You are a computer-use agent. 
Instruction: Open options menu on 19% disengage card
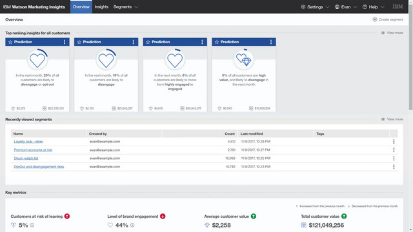click(134, 42)
